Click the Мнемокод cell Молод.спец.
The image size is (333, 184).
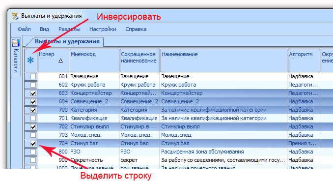94,135
